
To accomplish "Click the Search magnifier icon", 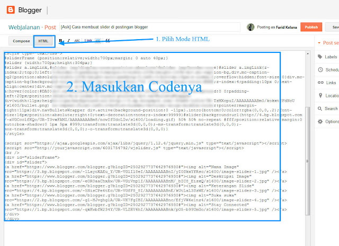I will pyautogui.click(x=320, y=108).
